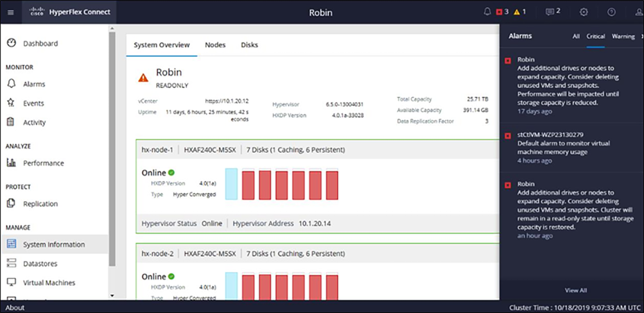Open Performance under Analyze
Viewport: 644px width, 313px height.
pos(44,163)
